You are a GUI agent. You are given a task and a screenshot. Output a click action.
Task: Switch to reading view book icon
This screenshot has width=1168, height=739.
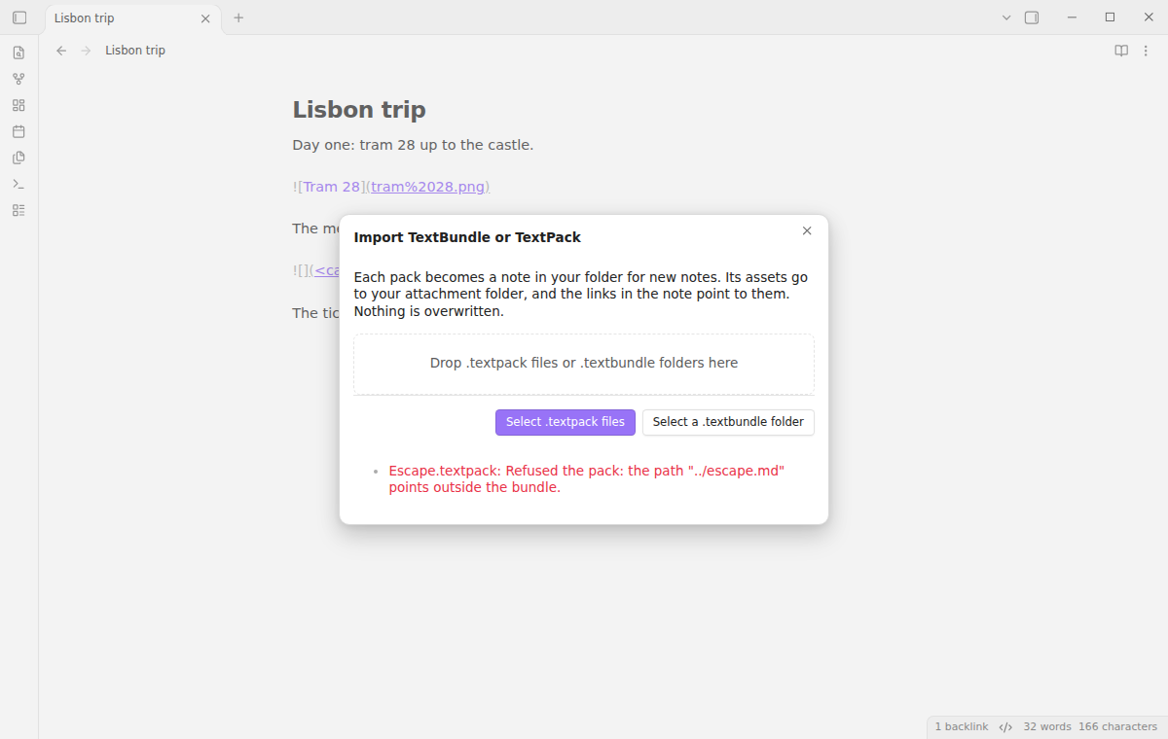[x=1121, y=51]
